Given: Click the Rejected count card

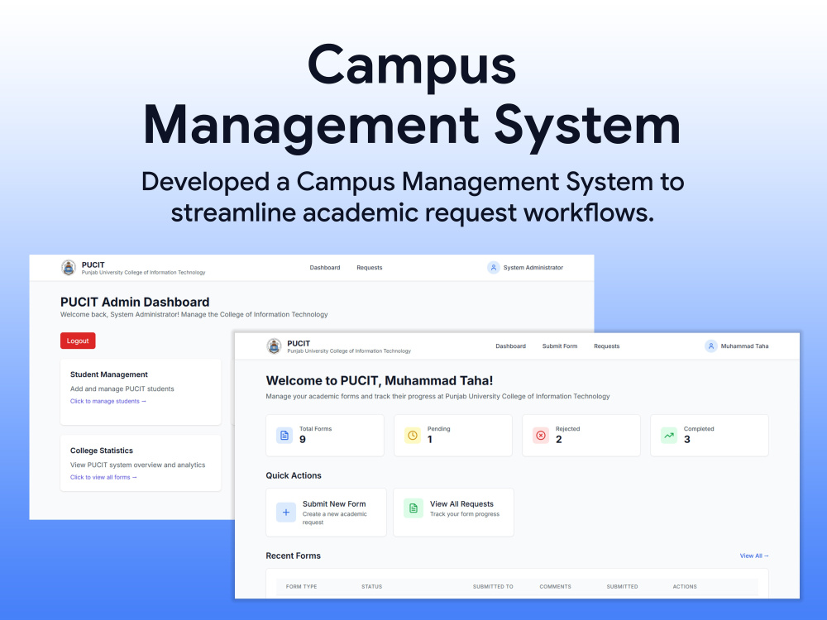Looking at the screenshot, I should pyautogui.click(x=581, y=436).
